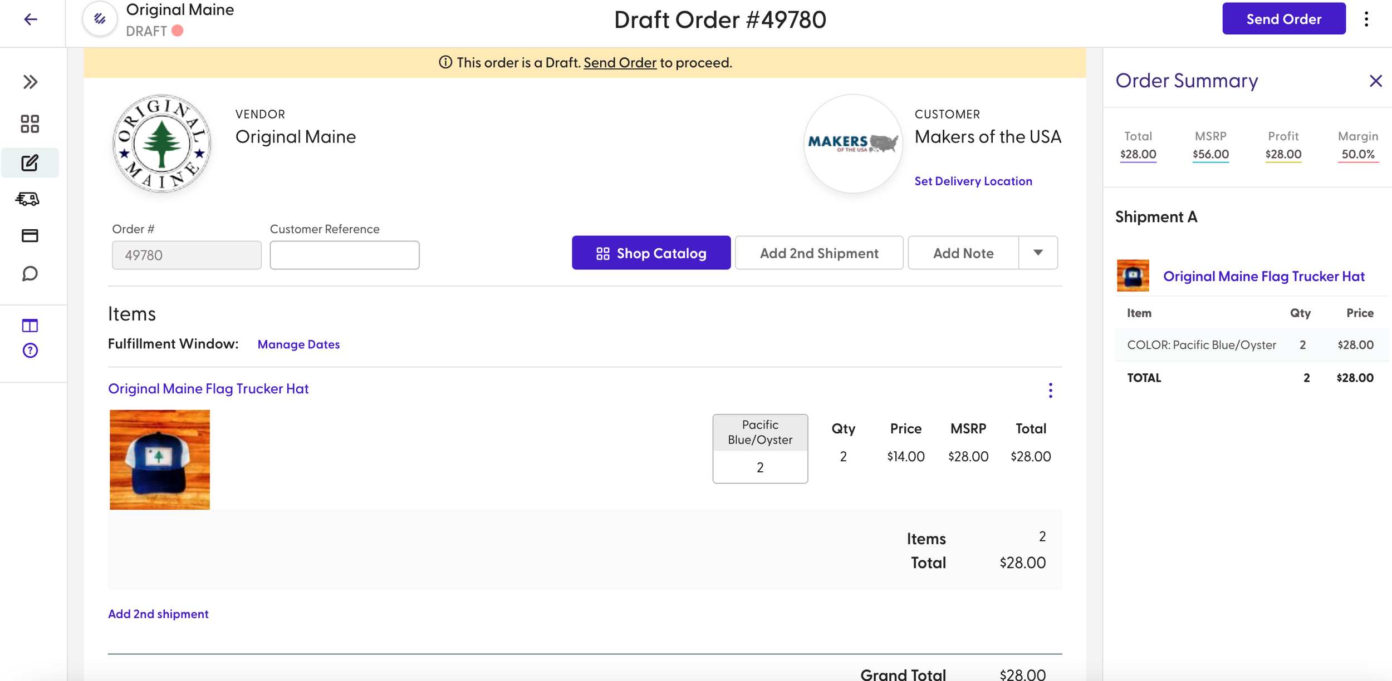This screenshot has width=1392, height=681.
Task: Click the trucker hat product thumbnail
Action: coord(160,460)
